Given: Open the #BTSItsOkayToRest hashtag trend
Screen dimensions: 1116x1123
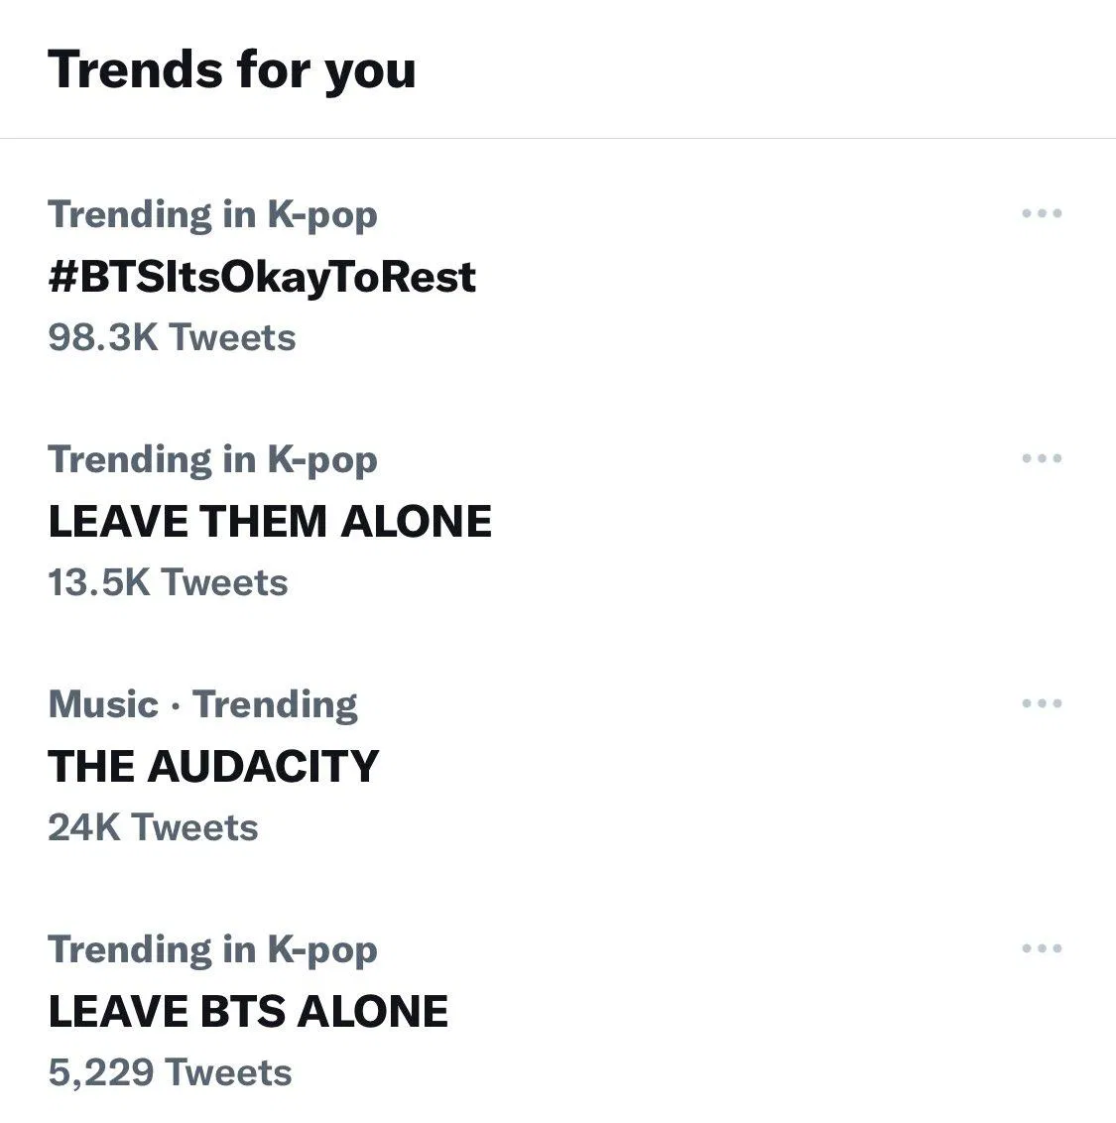Looking at the screenshot, I should 263,277.
